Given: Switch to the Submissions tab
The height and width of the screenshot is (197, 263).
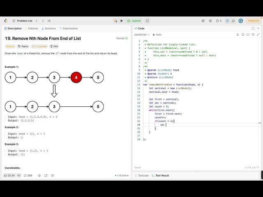Looking at the screenshot, I should pos(69,28).
